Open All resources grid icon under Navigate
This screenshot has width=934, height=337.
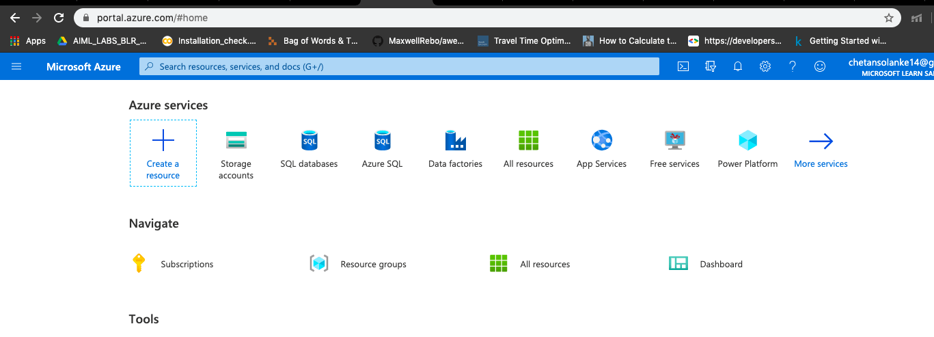(499, 263)
